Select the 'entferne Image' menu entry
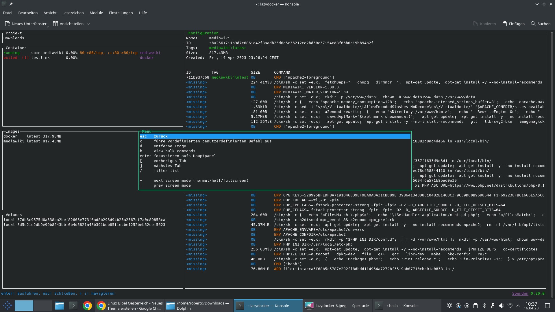The width and height of the screenshot is (555, 312). (275, 146)
